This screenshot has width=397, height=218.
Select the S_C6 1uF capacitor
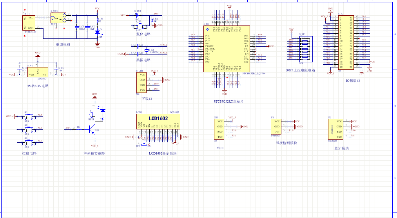coord(56,68)
